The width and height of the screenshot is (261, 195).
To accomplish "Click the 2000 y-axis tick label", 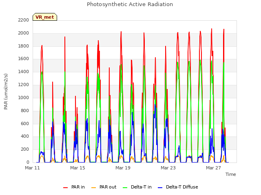I will 24,33.
